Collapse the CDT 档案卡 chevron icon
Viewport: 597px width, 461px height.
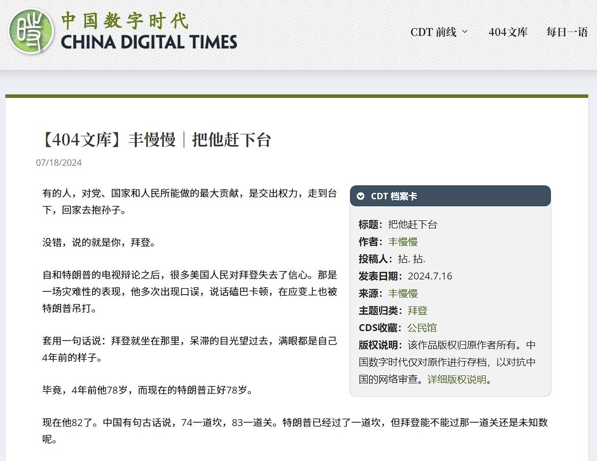point(360,196)
